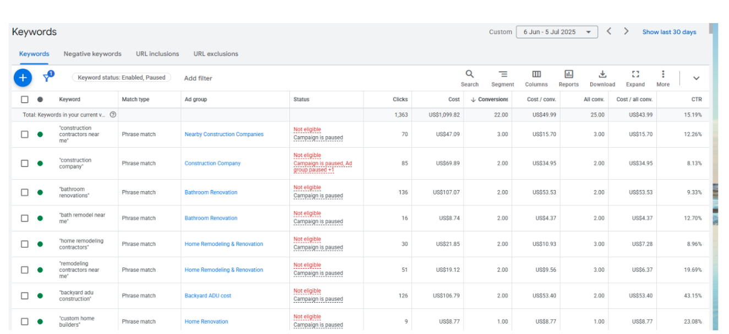The width and height of the screenshot is (729, 334).
Task: Collapse the toolbar using the chevron arrow
Action: point(696,78)
